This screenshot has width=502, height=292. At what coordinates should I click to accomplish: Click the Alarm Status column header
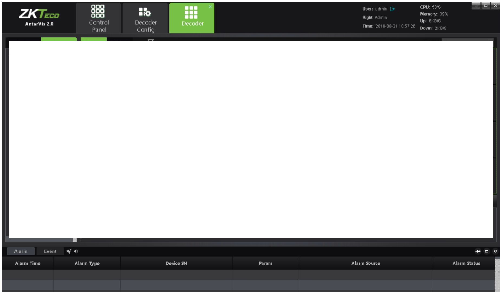pos(466,263)
